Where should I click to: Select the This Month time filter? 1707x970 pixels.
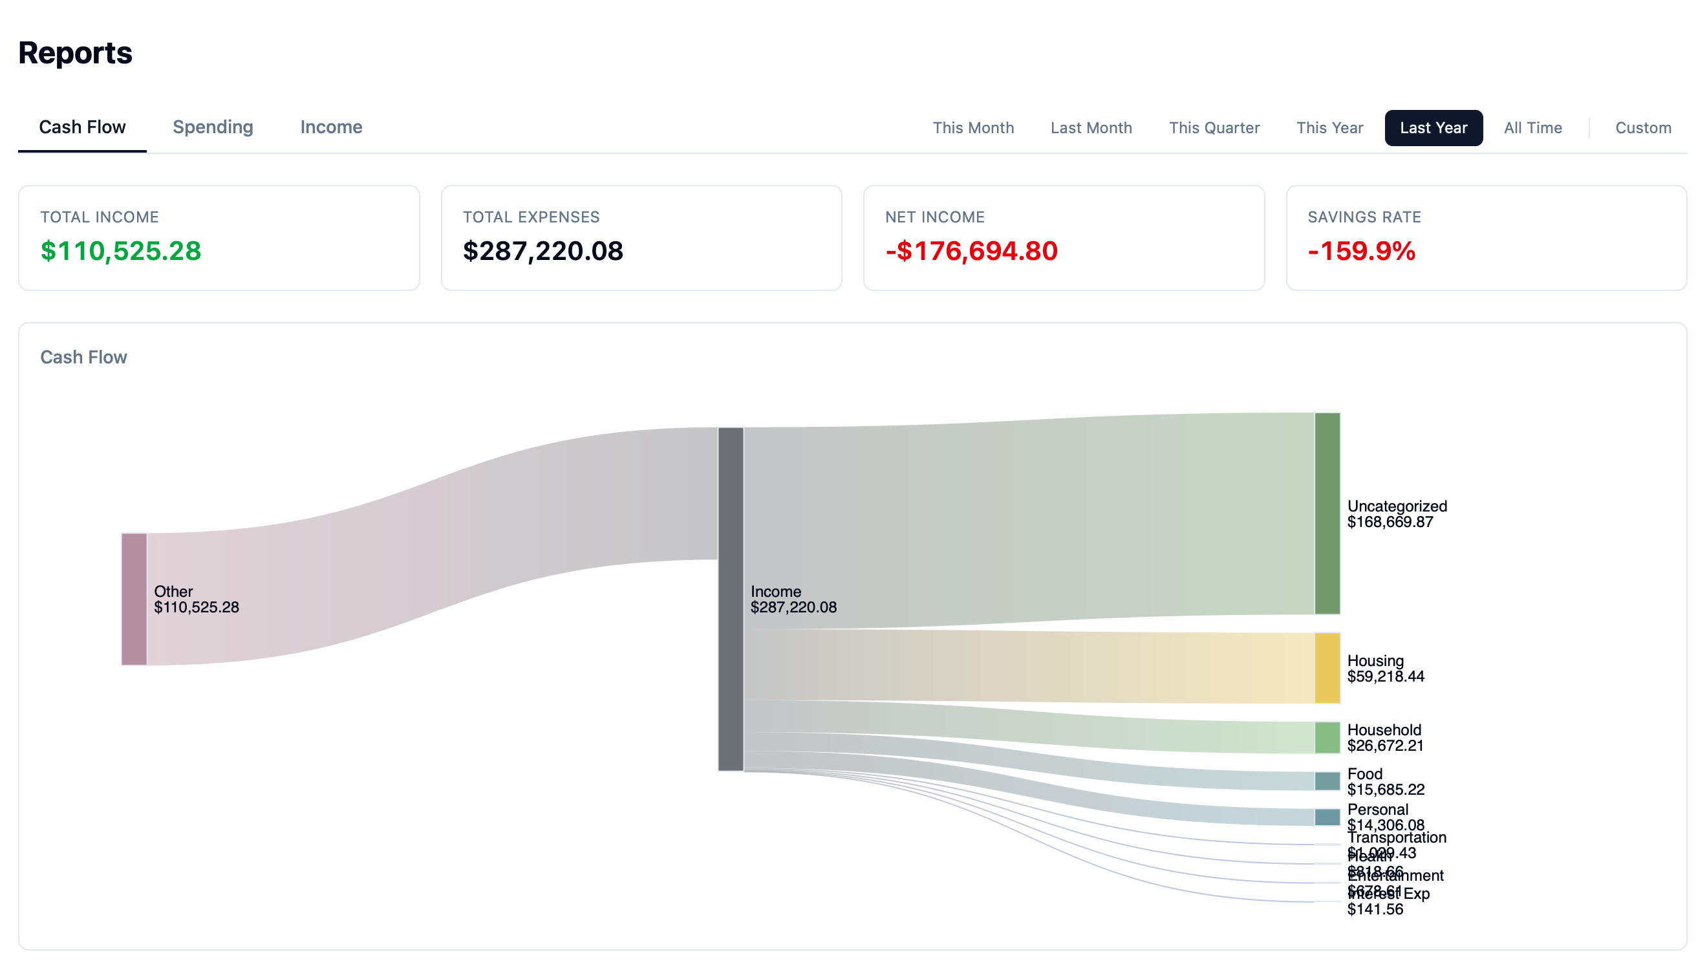tap(973, 127)
